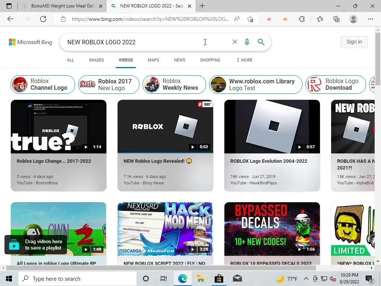Image resolution: width=381 pixels, height=286 pixels.
Task: Switch to the IMAGES tab
Action: 96,60
